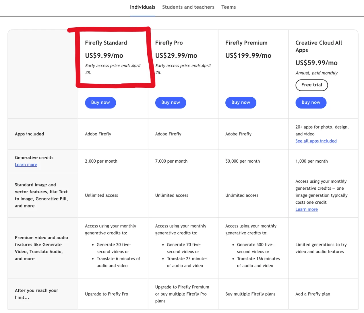Click the Firefly Premium plan title
This screenshot has width=364, height=313.
pos(246,43)
